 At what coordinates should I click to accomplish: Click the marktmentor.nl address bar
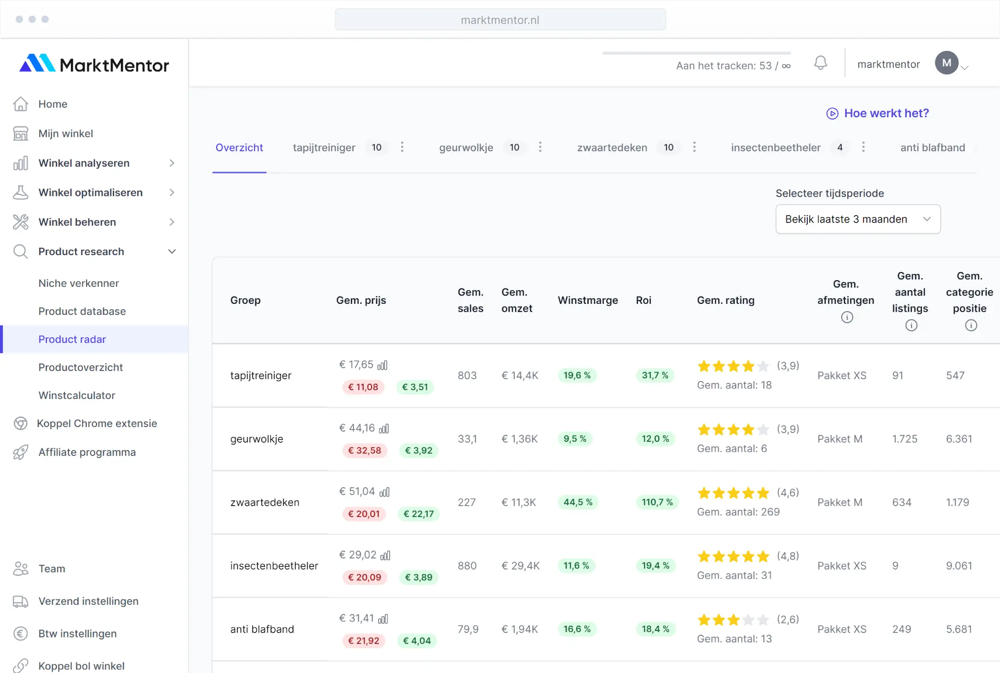500,20
